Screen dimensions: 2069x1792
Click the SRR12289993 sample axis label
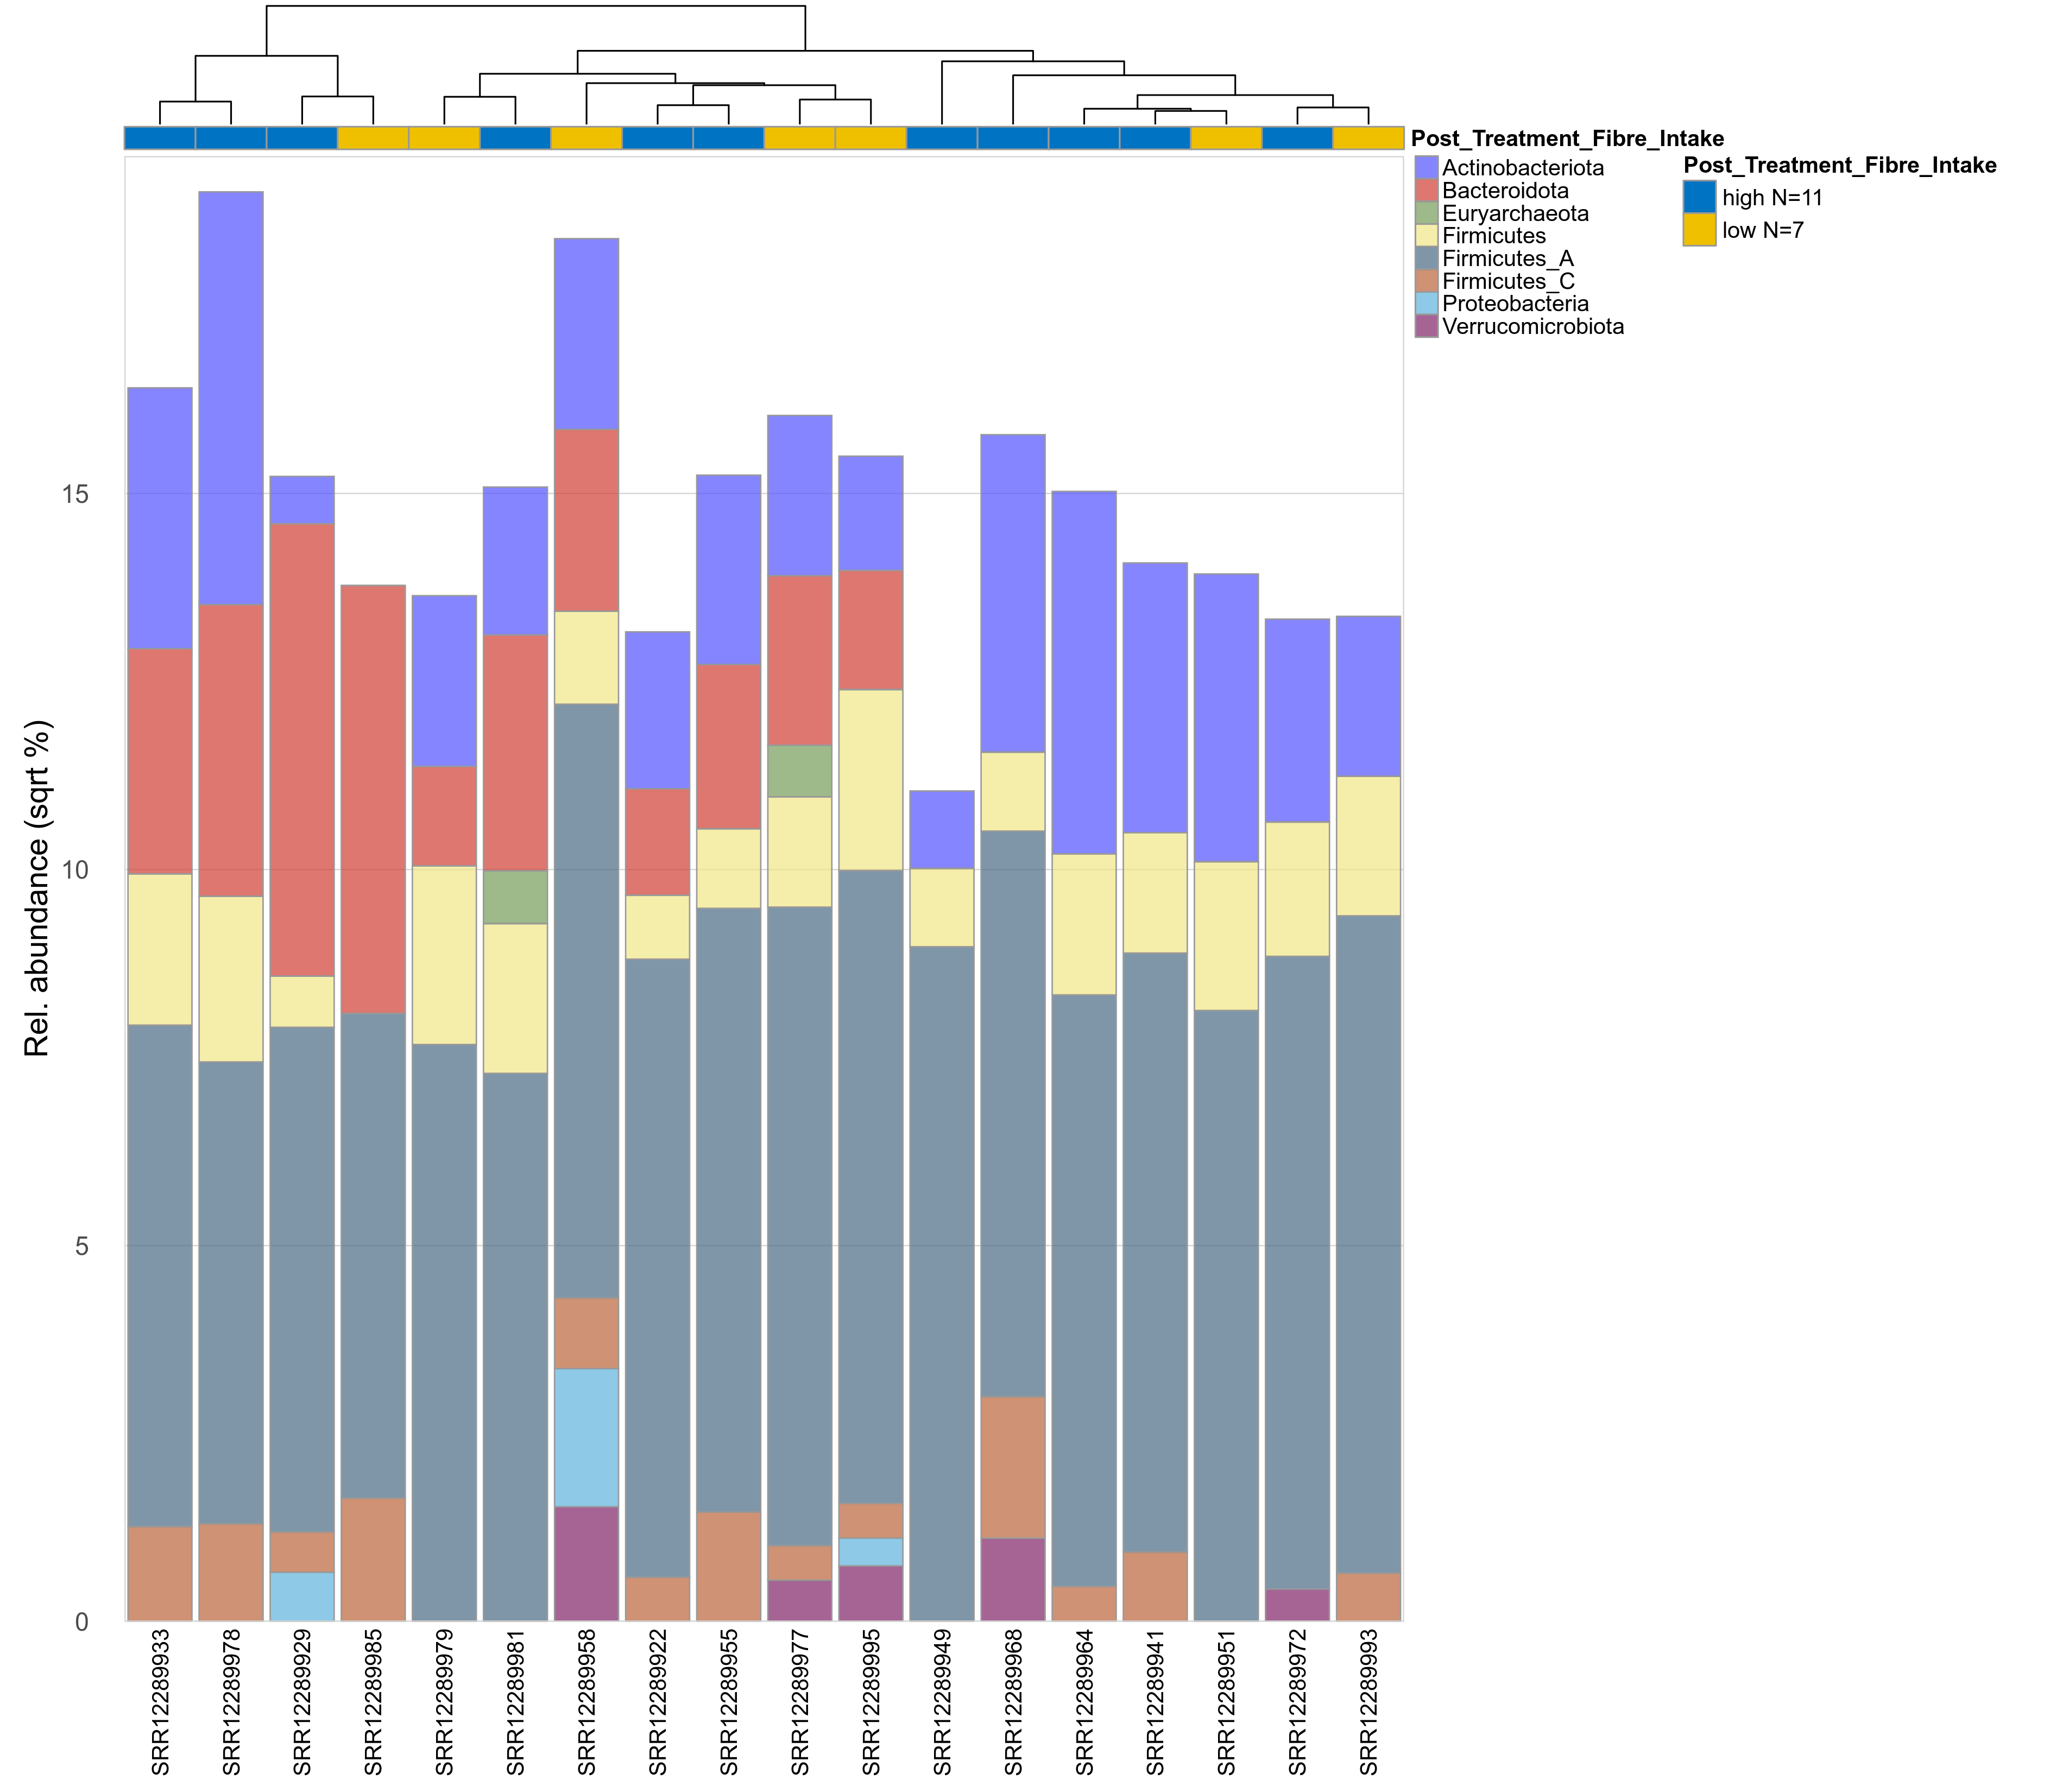[1368, 1702]
